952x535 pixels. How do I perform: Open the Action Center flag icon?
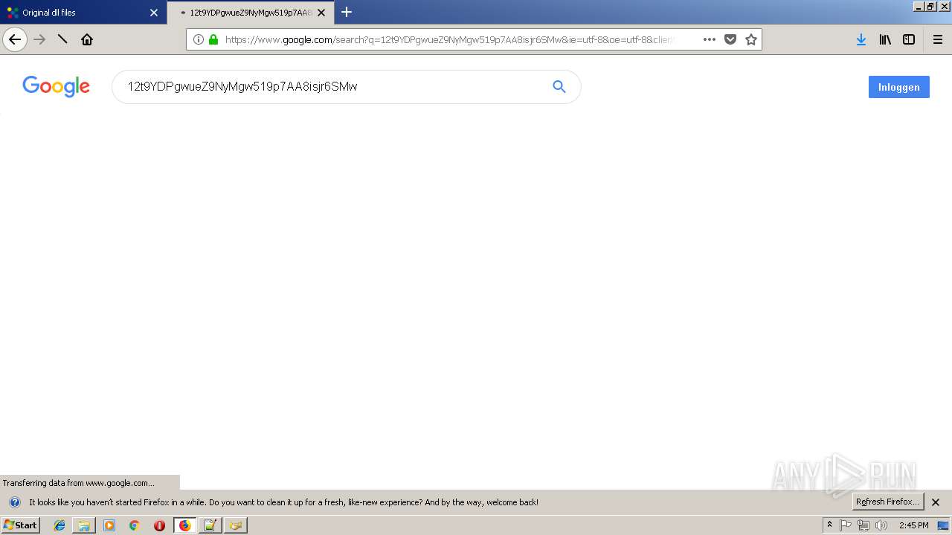(846, 525)
